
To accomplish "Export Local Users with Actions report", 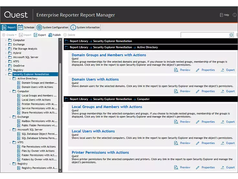I will (x=228, y=143).
